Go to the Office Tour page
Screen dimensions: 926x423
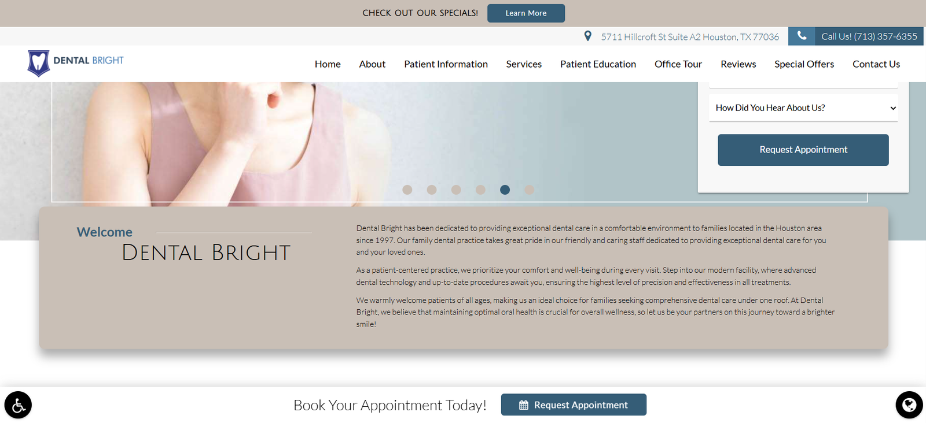coord(678,64)
